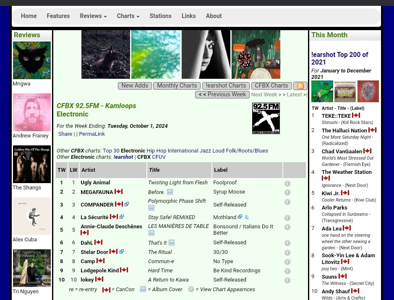Image resolution: width=394 pixels, height=300 pixels.
Task: Click the red swirl Top 200 album thumbnail
Action: [368, 91]
